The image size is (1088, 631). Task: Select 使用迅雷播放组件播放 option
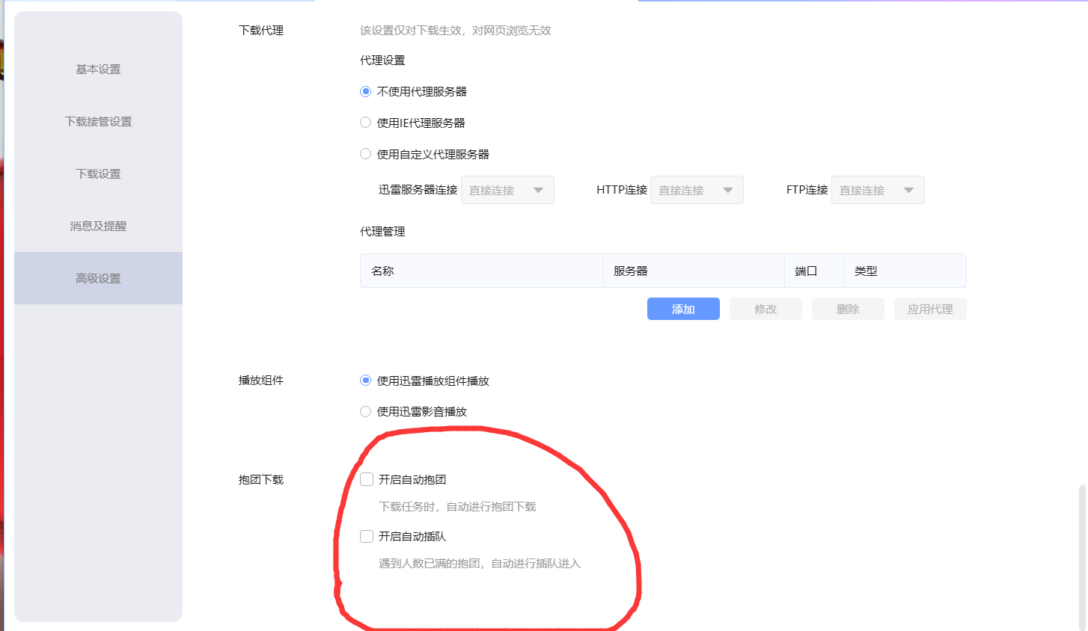pos(365,381)
